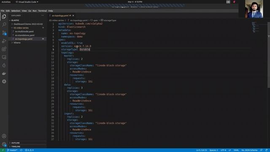Screen dimensions: 270x152
Task: Open the Activities overview
Action: (x=6, y=2)
